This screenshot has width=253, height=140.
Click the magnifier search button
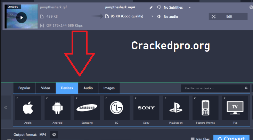(x=246, y=88)
